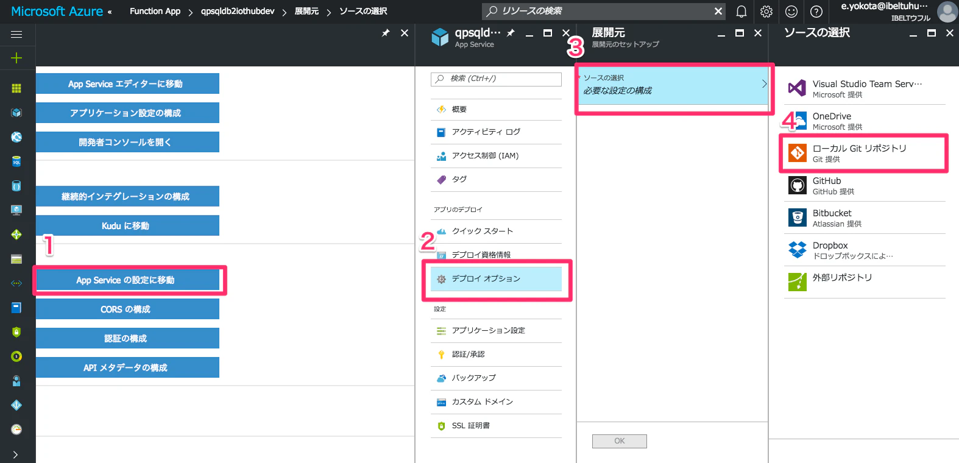959x463 pixels.
Task: Select local Git repository source
Action: coord(865,154)
